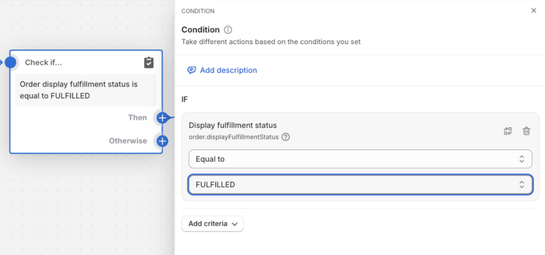Click the IF section label
The height and width of the screenshot is (255, 545).
tap(185, 99)
